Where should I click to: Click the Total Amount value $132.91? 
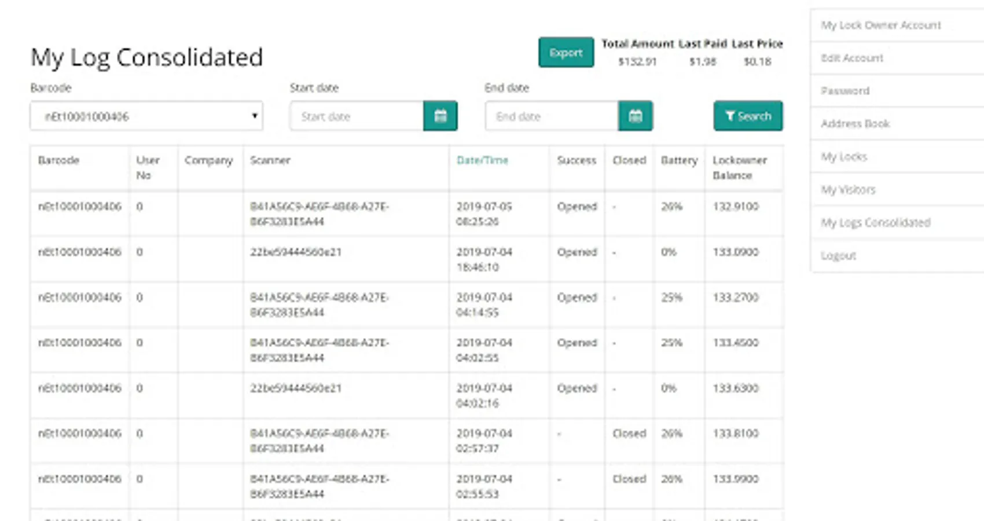click(x=637, y=61)
